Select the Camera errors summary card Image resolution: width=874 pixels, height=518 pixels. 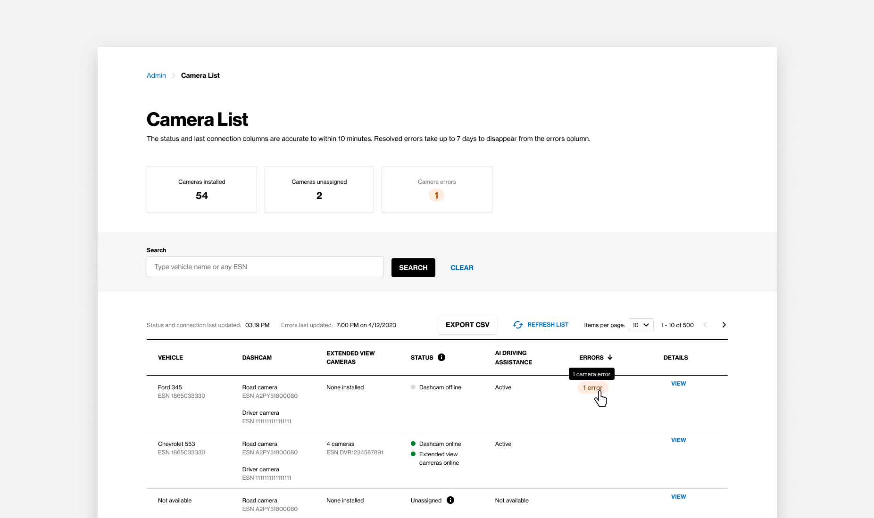437,189
